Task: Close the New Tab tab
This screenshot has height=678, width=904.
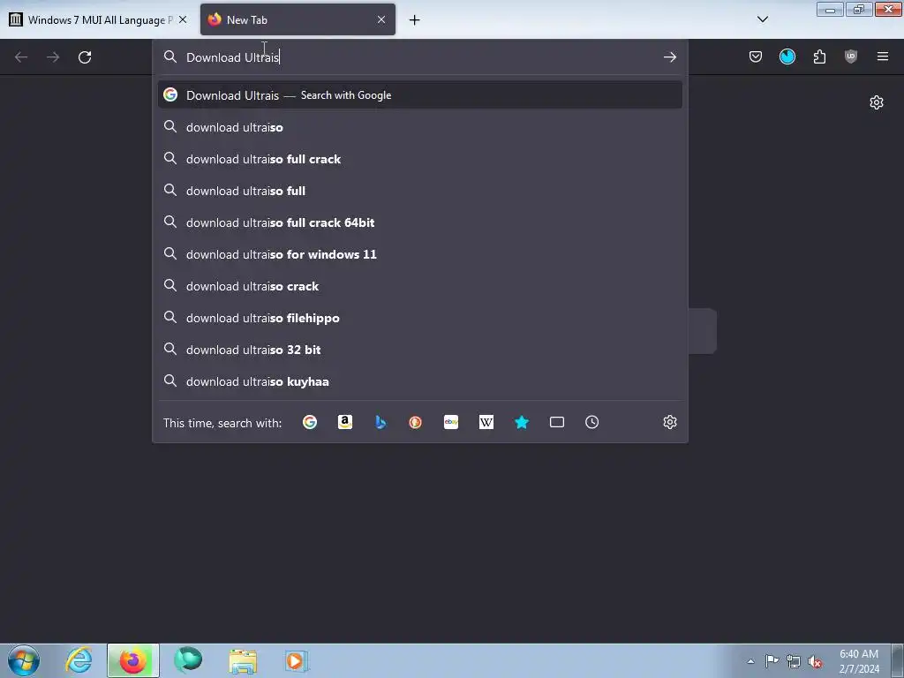Action: (x=381, y=19)
